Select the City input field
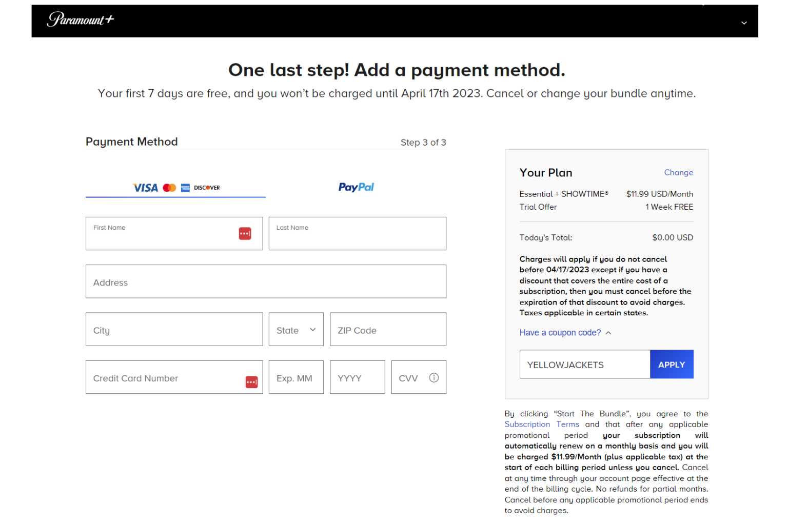This screenshot has width=788, height=525. [x=174, y=330]
